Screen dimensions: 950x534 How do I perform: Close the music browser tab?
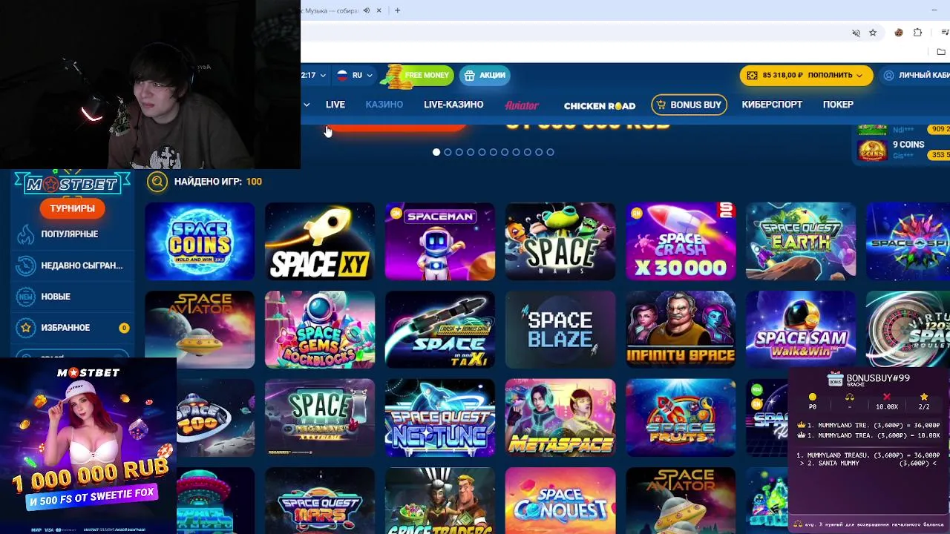379,10
